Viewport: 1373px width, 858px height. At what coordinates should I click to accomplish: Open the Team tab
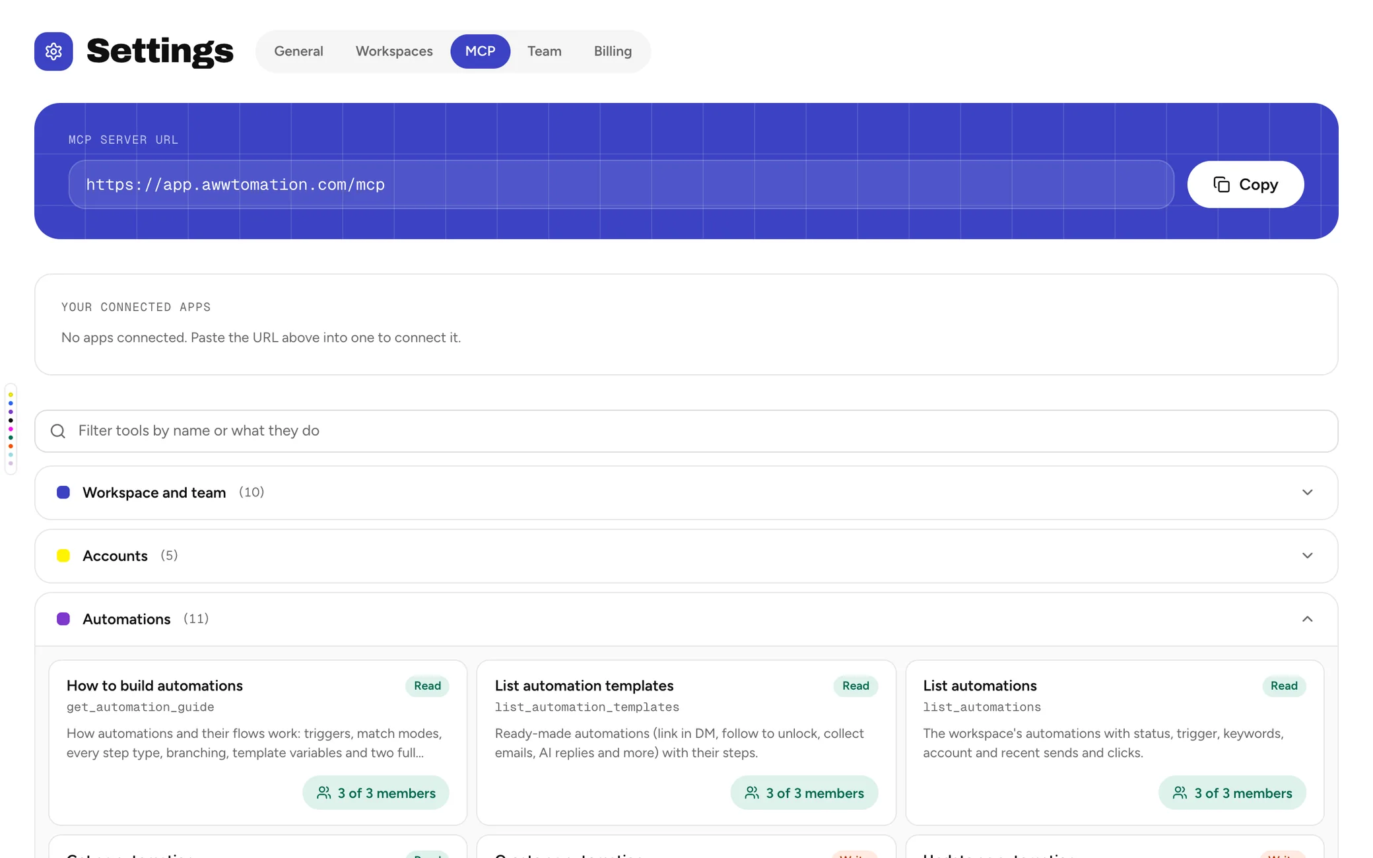click(544, 51)
